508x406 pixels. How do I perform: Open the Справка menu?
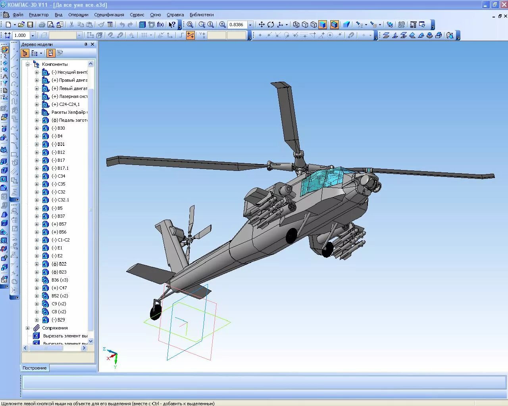(175, 15)
